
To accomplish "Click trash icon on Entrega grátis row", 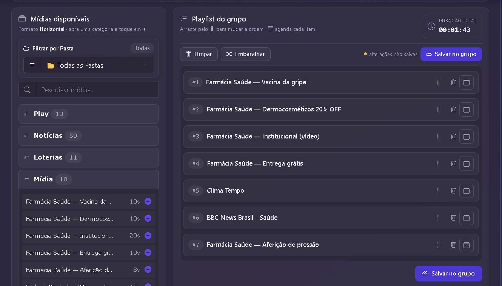I will click(453, 164).
